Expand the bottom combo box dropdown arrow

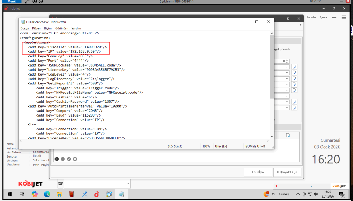(x=128, y=183)
